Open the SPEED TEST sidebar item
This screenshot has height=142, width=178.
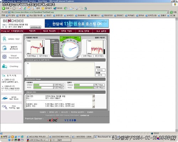pos(11,39)
